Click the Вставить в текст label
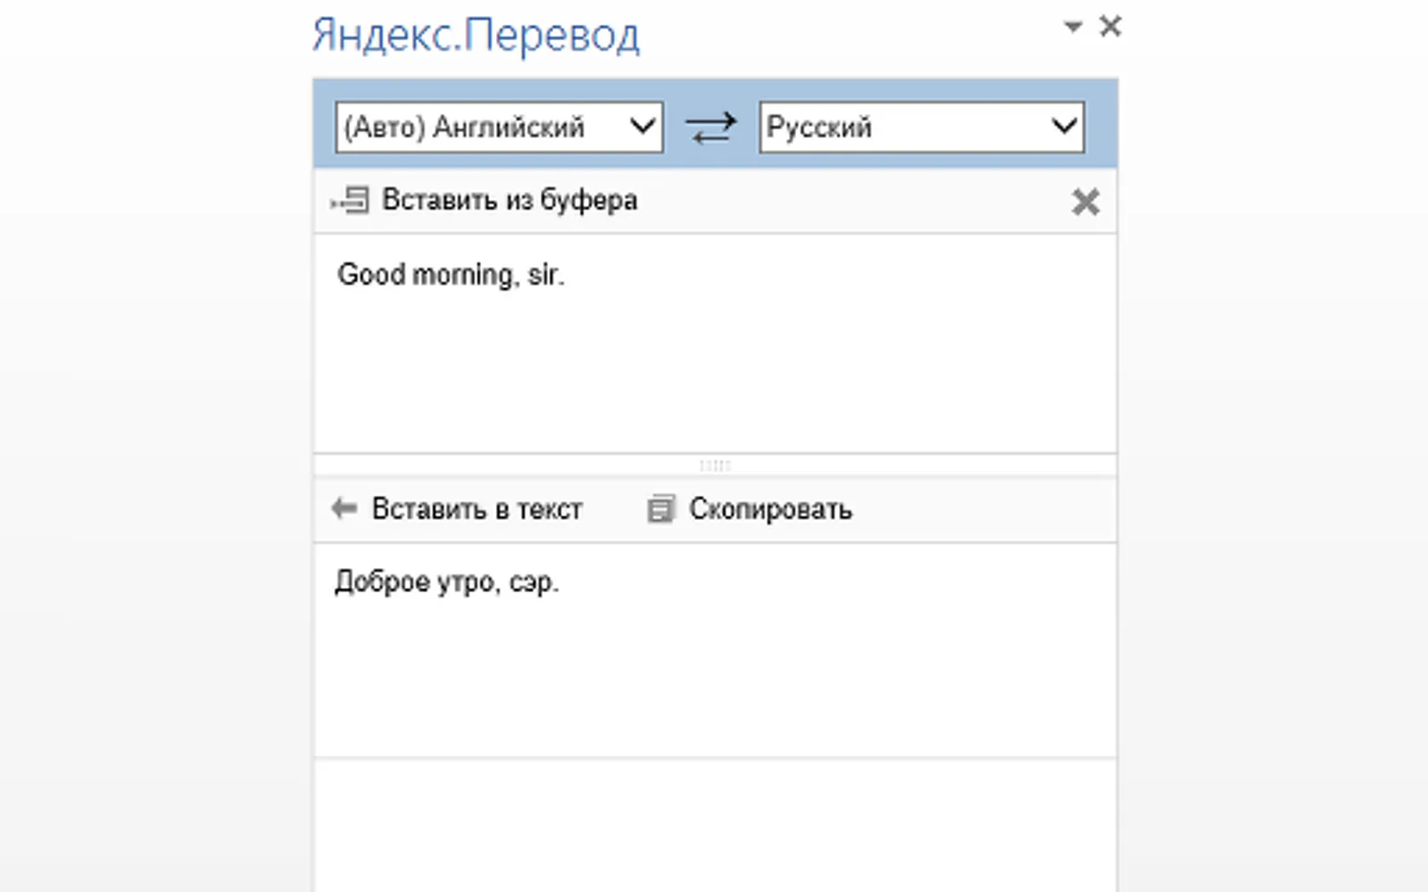The image size is (1428, 892). click(x=477, y=508)
